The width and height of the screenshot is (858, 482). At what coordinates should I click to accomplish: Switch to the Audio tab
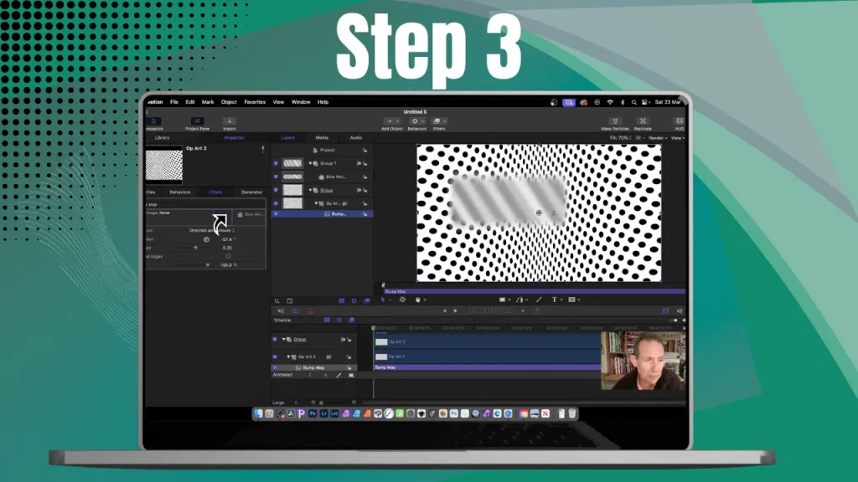pos(355,138)
